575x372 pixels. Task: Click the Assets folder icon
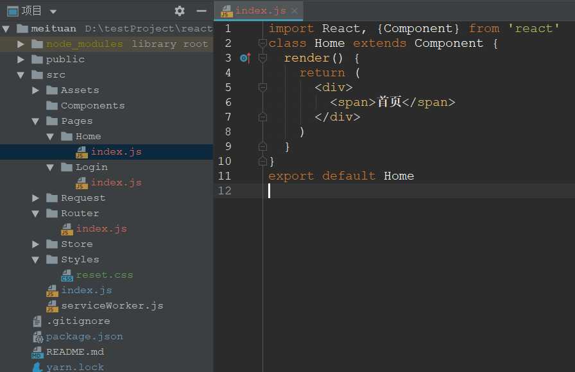(52, 90)
